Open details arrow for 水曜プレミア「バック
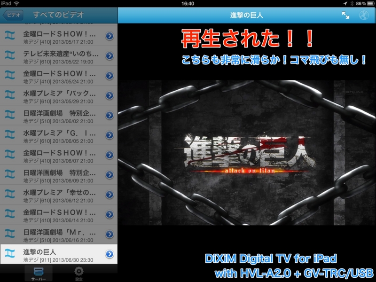The height and width of the screenshot is (282, 376). pos(110,95)
